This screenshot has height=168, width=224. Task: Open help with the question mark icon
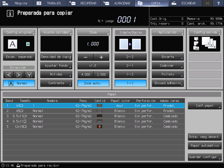[218, 3]
